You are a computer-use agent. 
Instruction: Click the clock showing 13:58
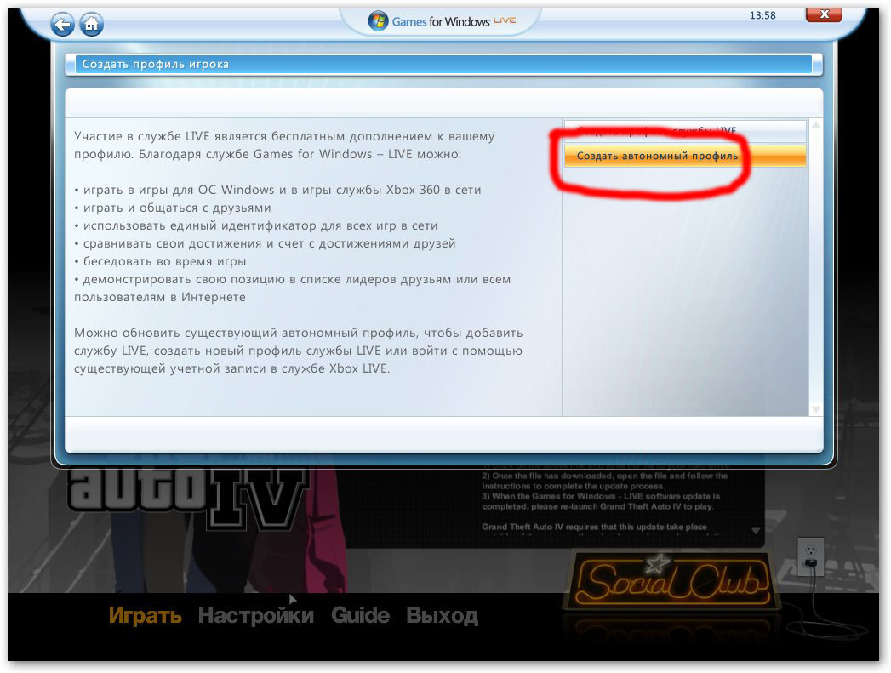point(762,15)
